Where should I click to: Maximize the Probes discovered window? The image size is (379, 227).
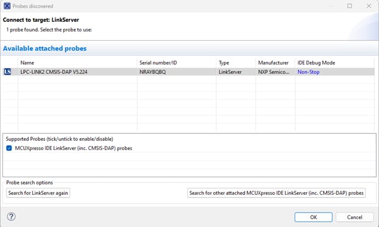coord(349,6)
